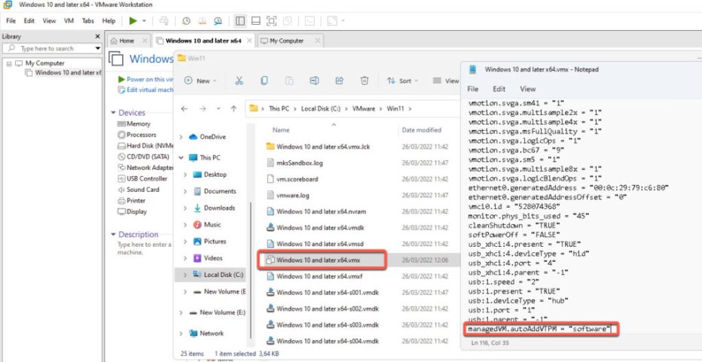Open Notepad Edit menu

(499, 89)
